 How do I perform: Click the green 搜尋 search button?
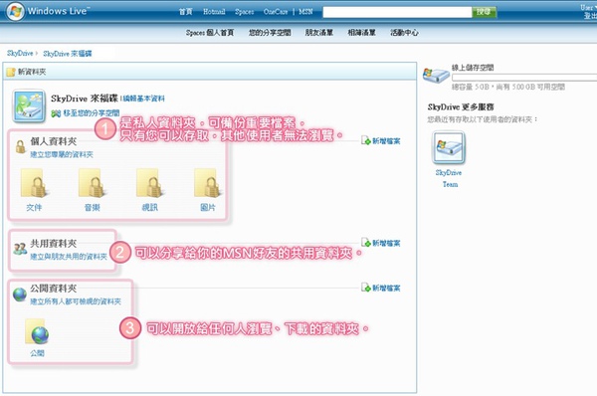484,12
